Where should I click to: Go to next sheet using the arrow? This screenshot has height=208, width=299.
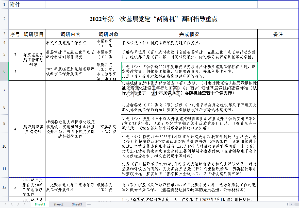pos(18,204)
